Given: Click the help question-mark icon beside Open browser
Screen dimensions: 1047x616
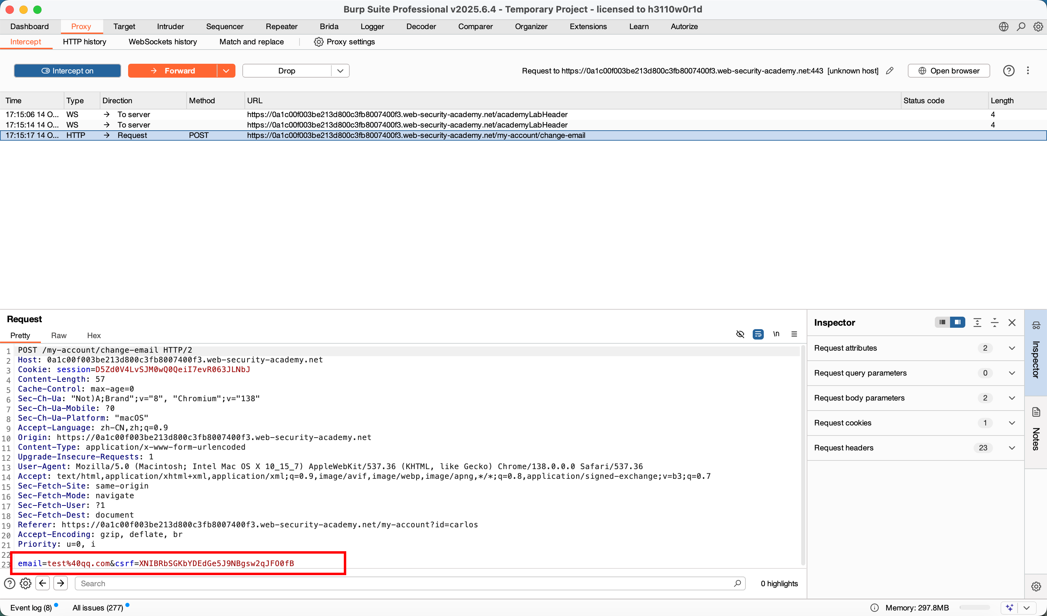Looking at the screenshot, I should coord(1009,71).
